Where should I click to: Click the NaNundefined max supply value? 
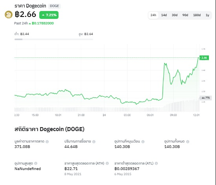27,169
